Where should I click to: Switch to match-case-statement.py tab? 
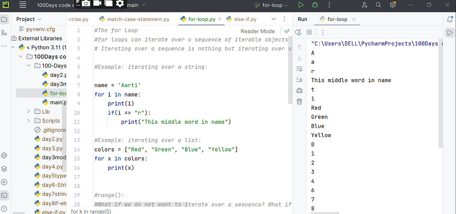(x=134, y=19)
